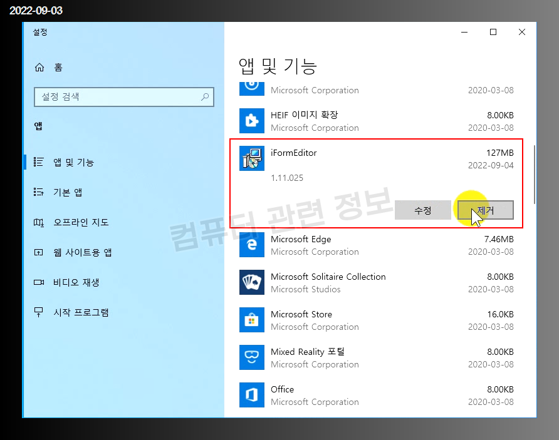Click the 127MB size value
The image size is (559, 440).
(500, 153)
